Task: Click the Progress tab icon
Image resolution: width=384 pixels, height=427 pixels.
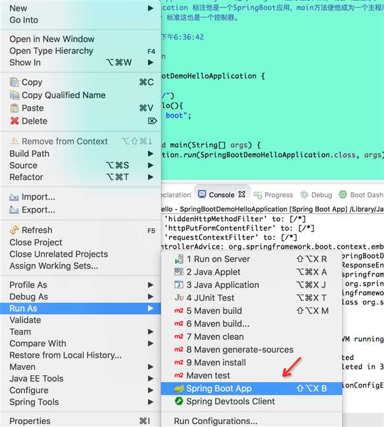Action: pos(258,195)
